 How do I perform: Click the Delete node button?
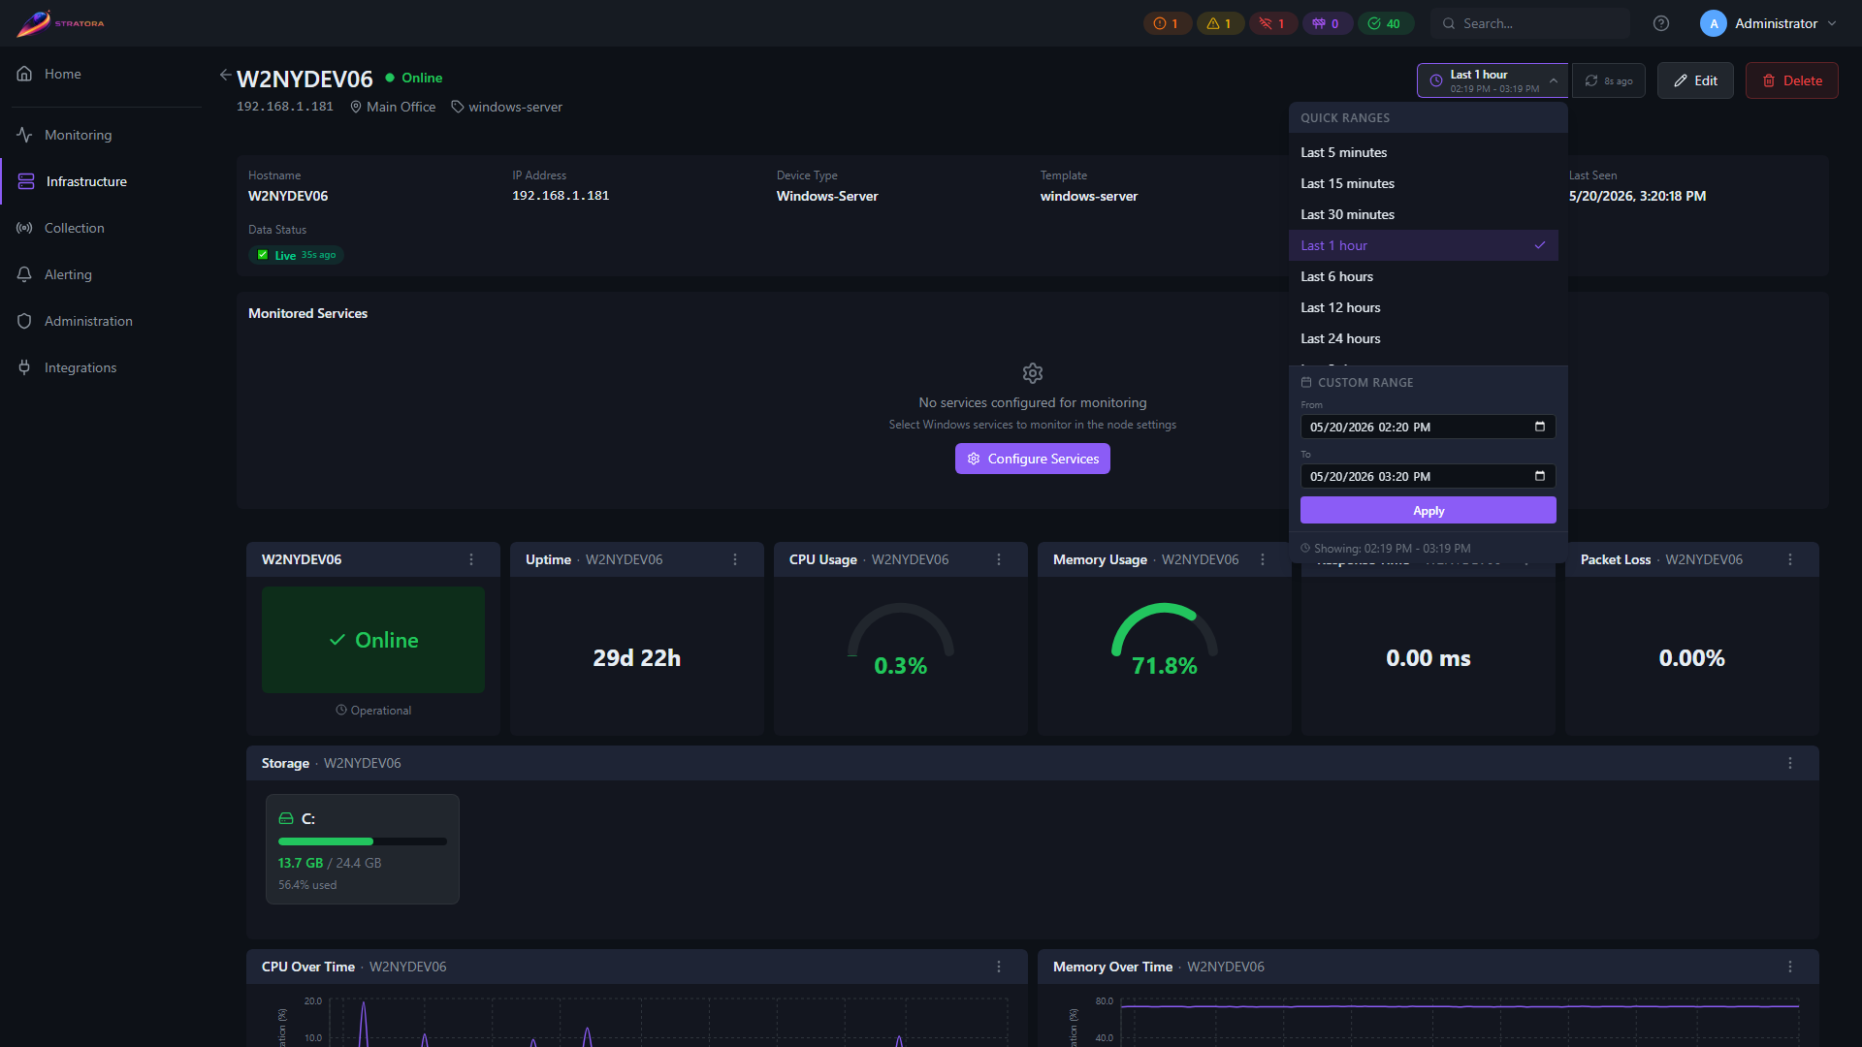[1791, 80]
